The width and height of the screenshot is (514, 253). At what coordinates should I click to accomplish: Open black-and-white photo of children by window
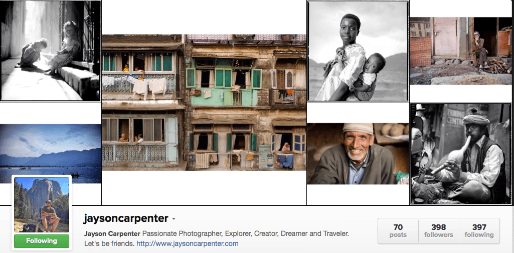[x=51, y=51]
